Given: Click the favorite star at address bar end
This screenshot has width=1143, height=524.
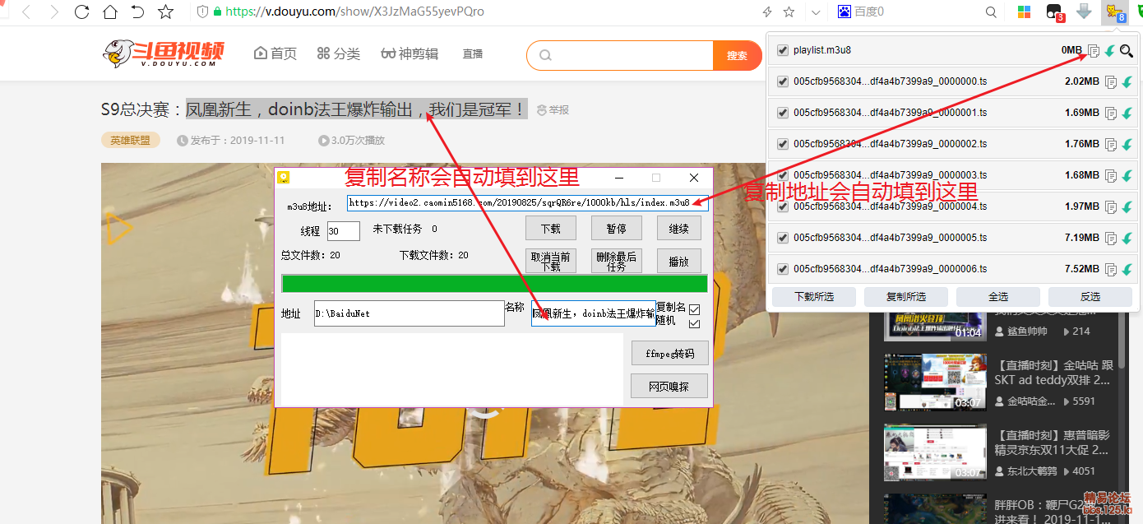Looking at the screenshot, I should pos(789,12).
